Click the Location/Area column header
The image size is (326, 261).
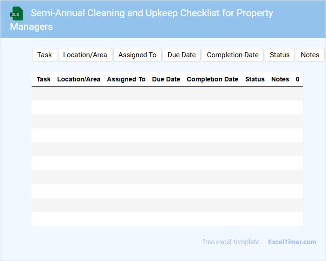[78, 79]
